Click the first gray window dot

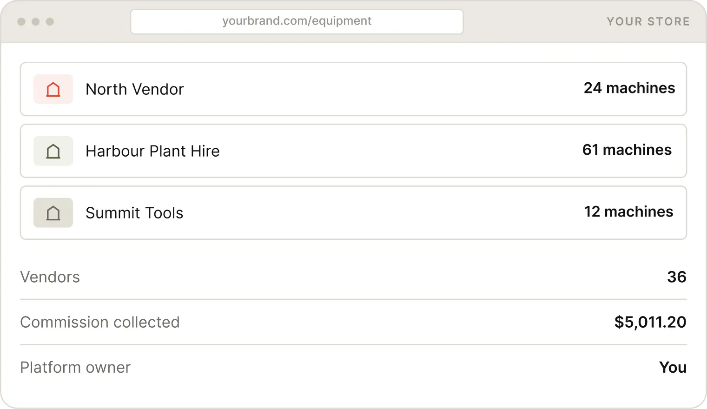pos(21,21)
